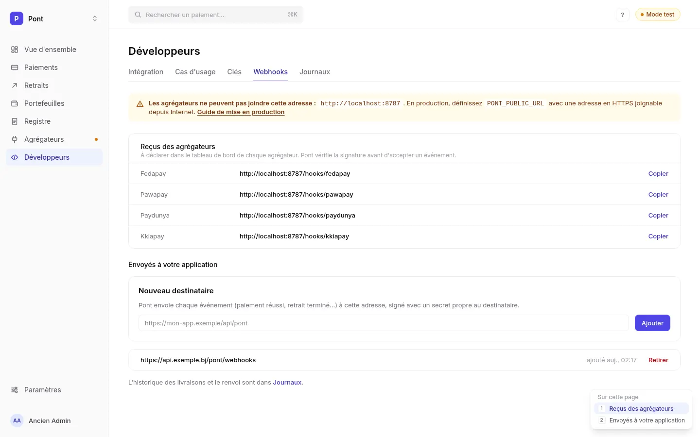Copy the Fedapay webhook URL
700x437 pixels.
coord(658,174)
